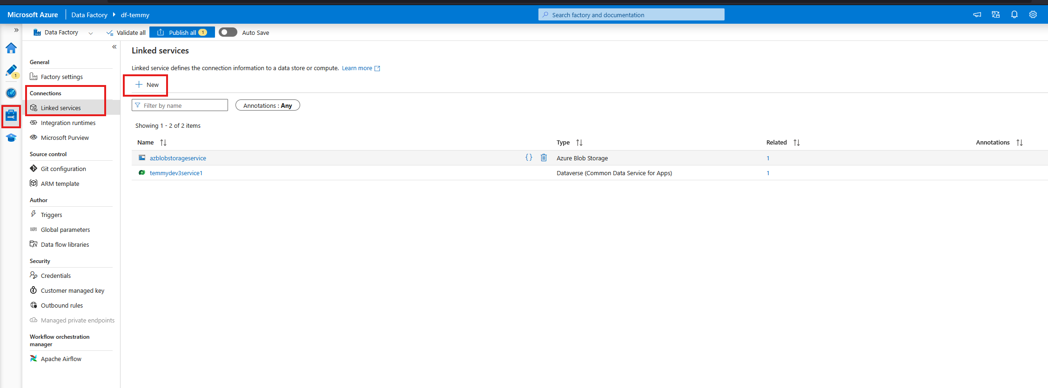The height and width of the screenshot is (388, 1048).
Task: Open azblobstorageservice linked service
Action: point(178,158)
